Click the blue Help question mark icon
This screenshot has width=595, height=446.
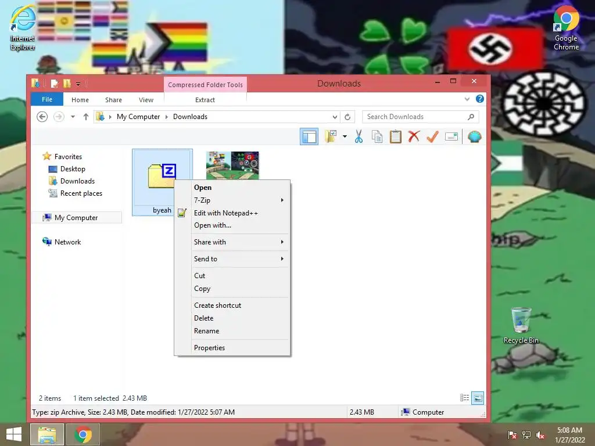(479, 99)
